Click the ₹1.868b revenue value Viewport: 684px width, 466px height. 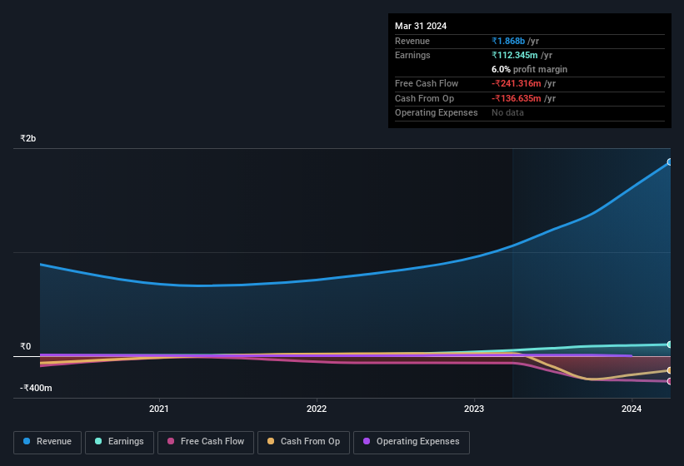(508, 41)
